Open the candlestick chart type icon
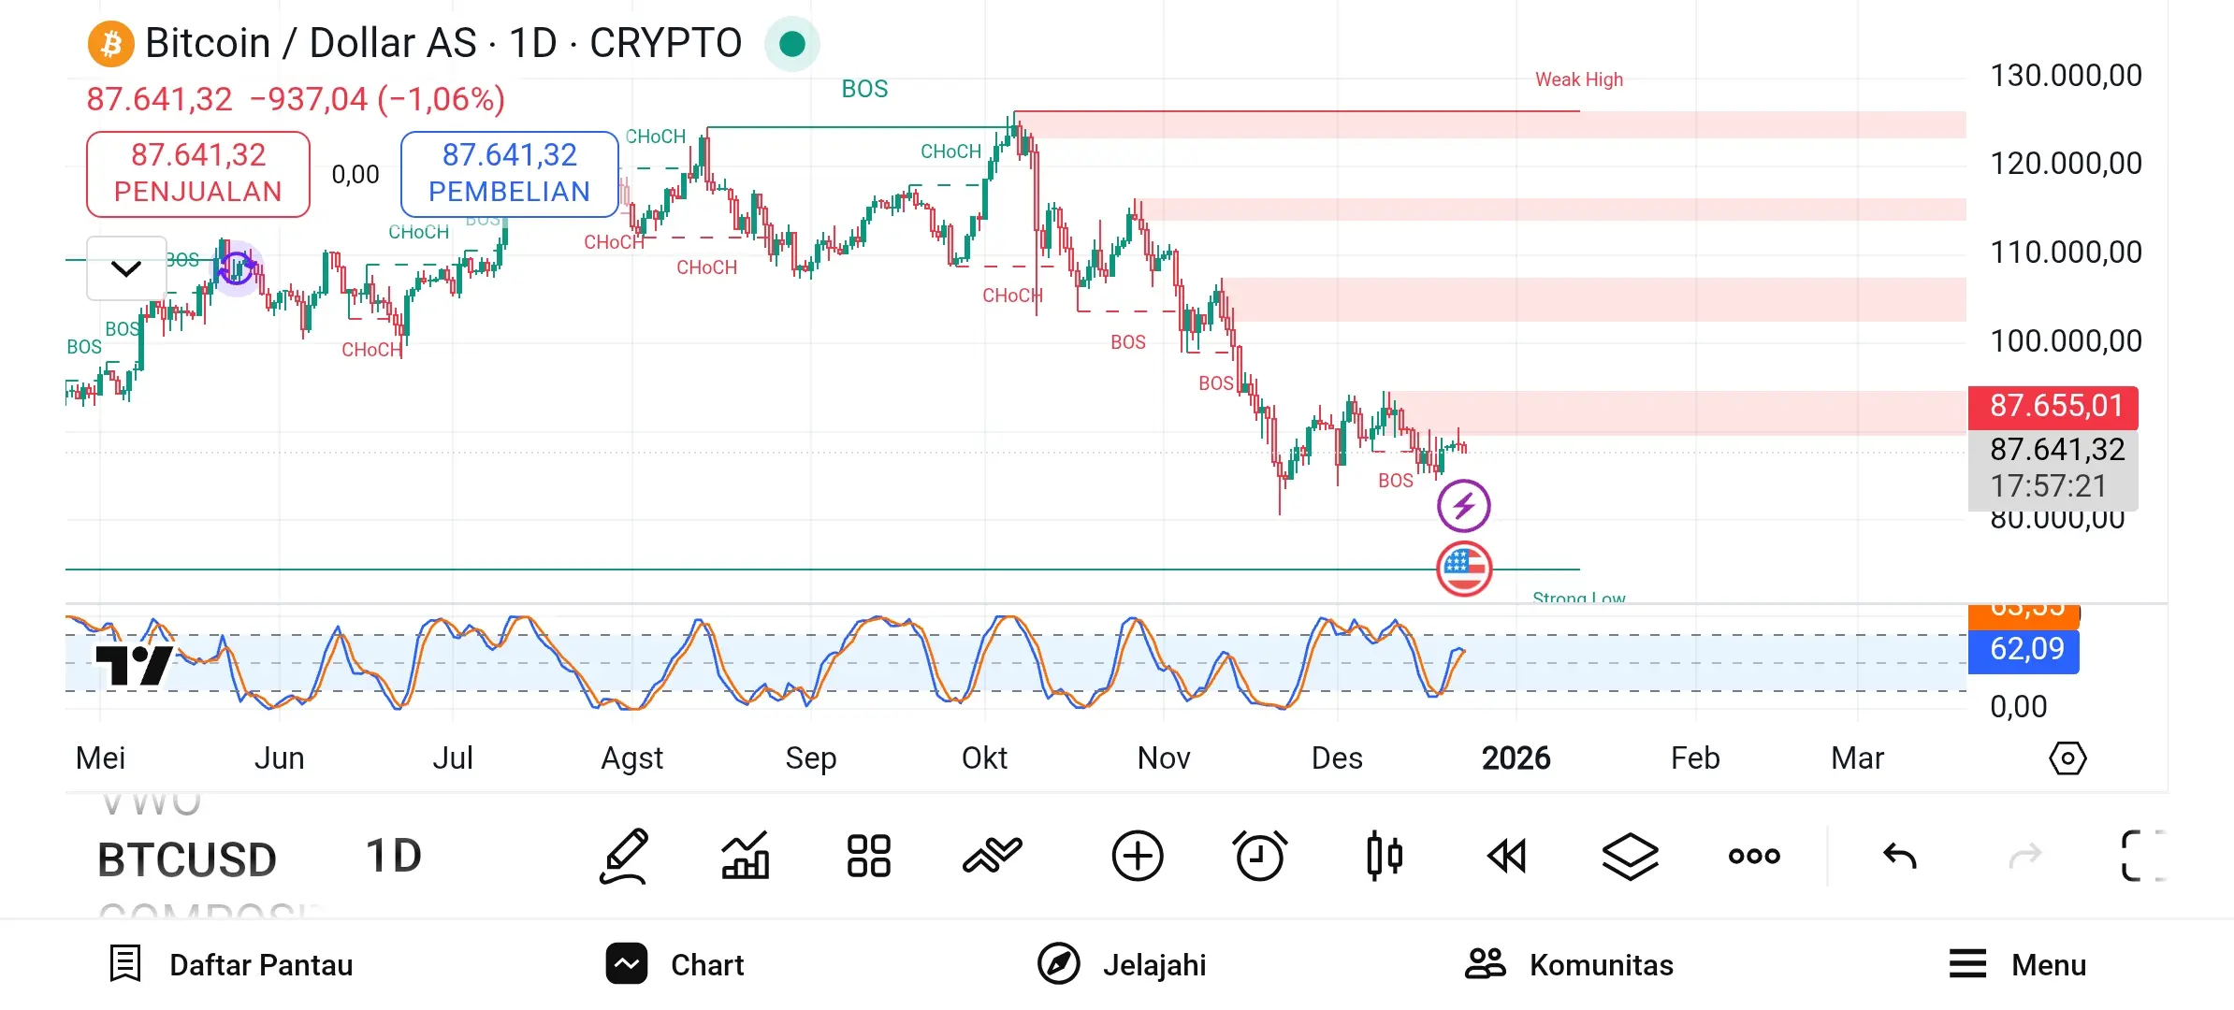2234x1010 pixels. tap(1384, 856)
